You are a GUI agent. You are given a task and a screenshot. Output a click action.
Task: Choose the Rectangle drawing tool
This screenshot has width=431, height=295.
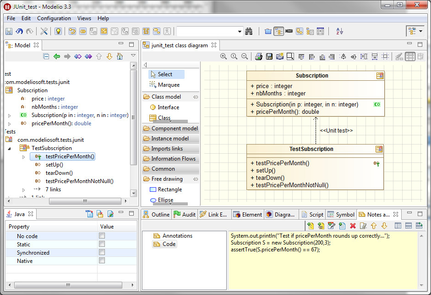pyautogui.click(x=166, y=189)
